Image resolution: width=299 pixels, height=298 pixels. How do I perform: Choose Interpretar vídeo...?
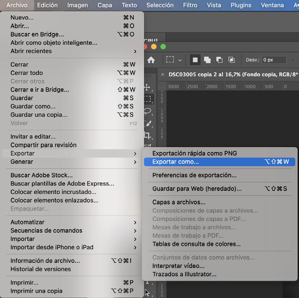click(220, 266)
